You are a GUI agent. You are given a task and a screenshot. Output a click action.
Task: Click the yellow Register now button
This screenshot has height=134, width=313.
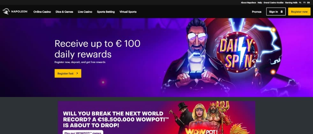[299, 11]
